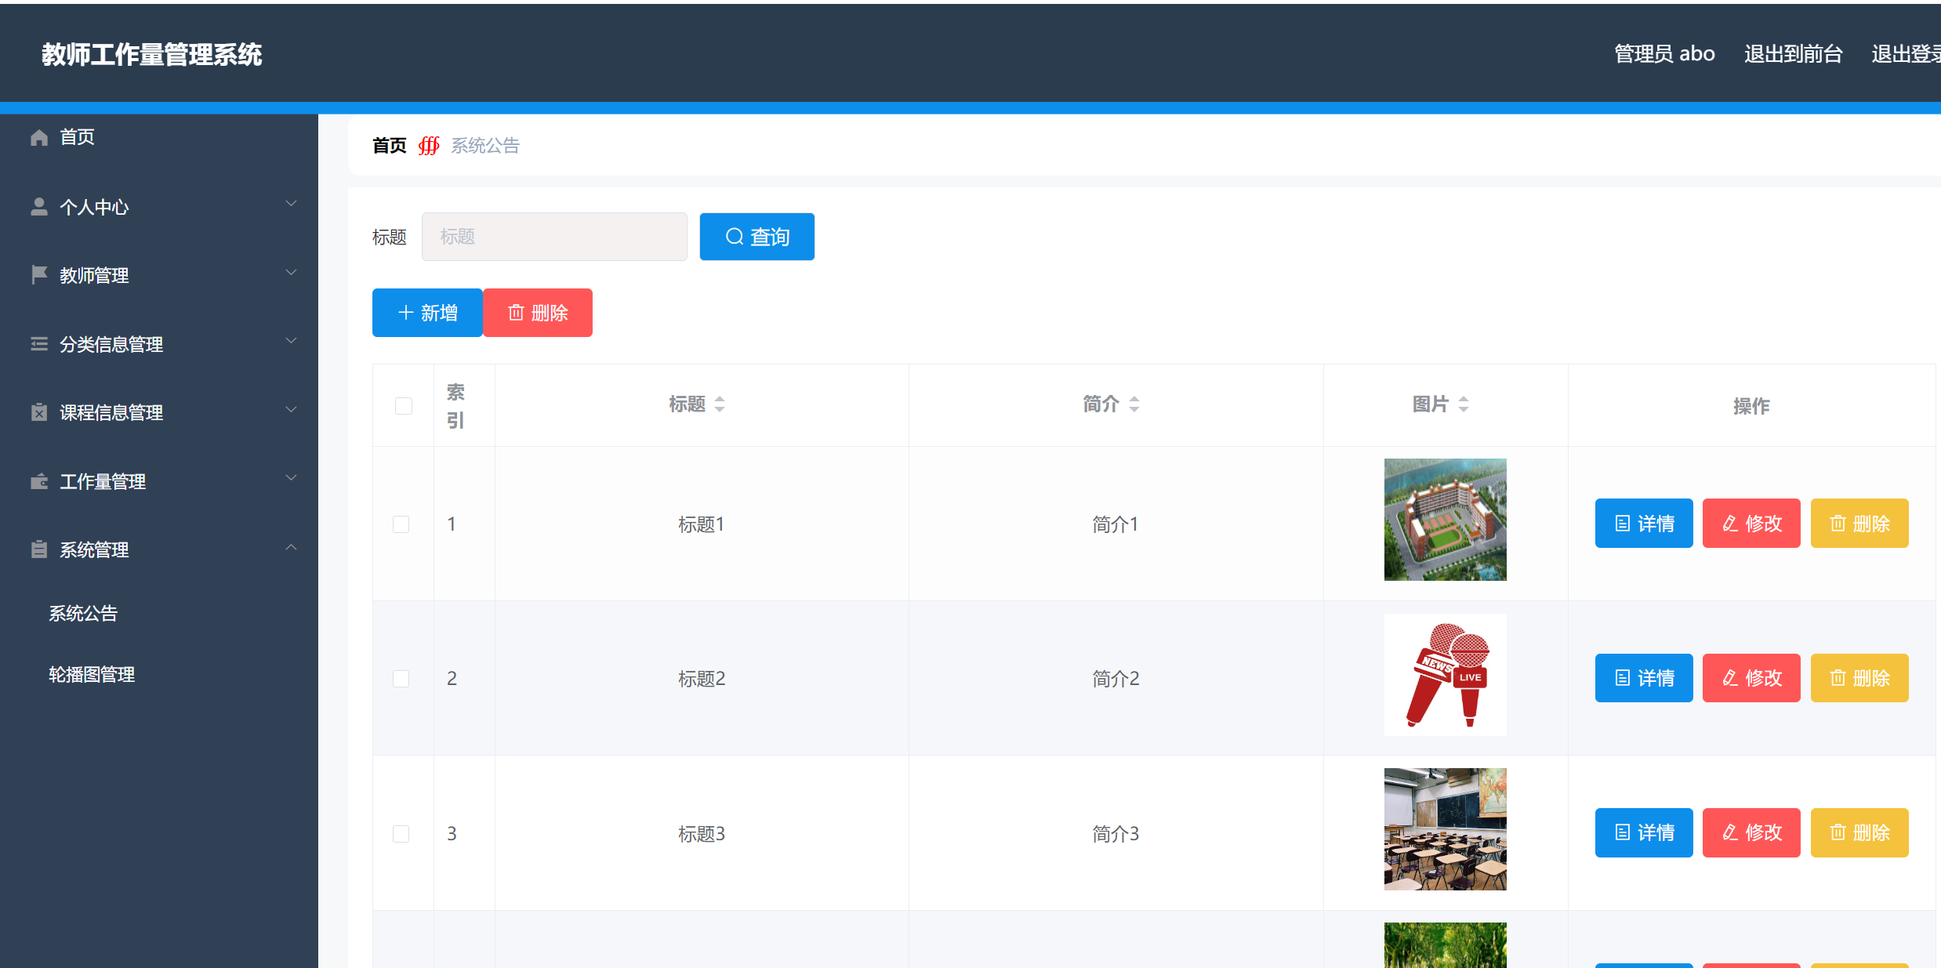This screenshot has width=1941, height=968.
Task: Click the home icon in sidebar
Action: point(39,137)
